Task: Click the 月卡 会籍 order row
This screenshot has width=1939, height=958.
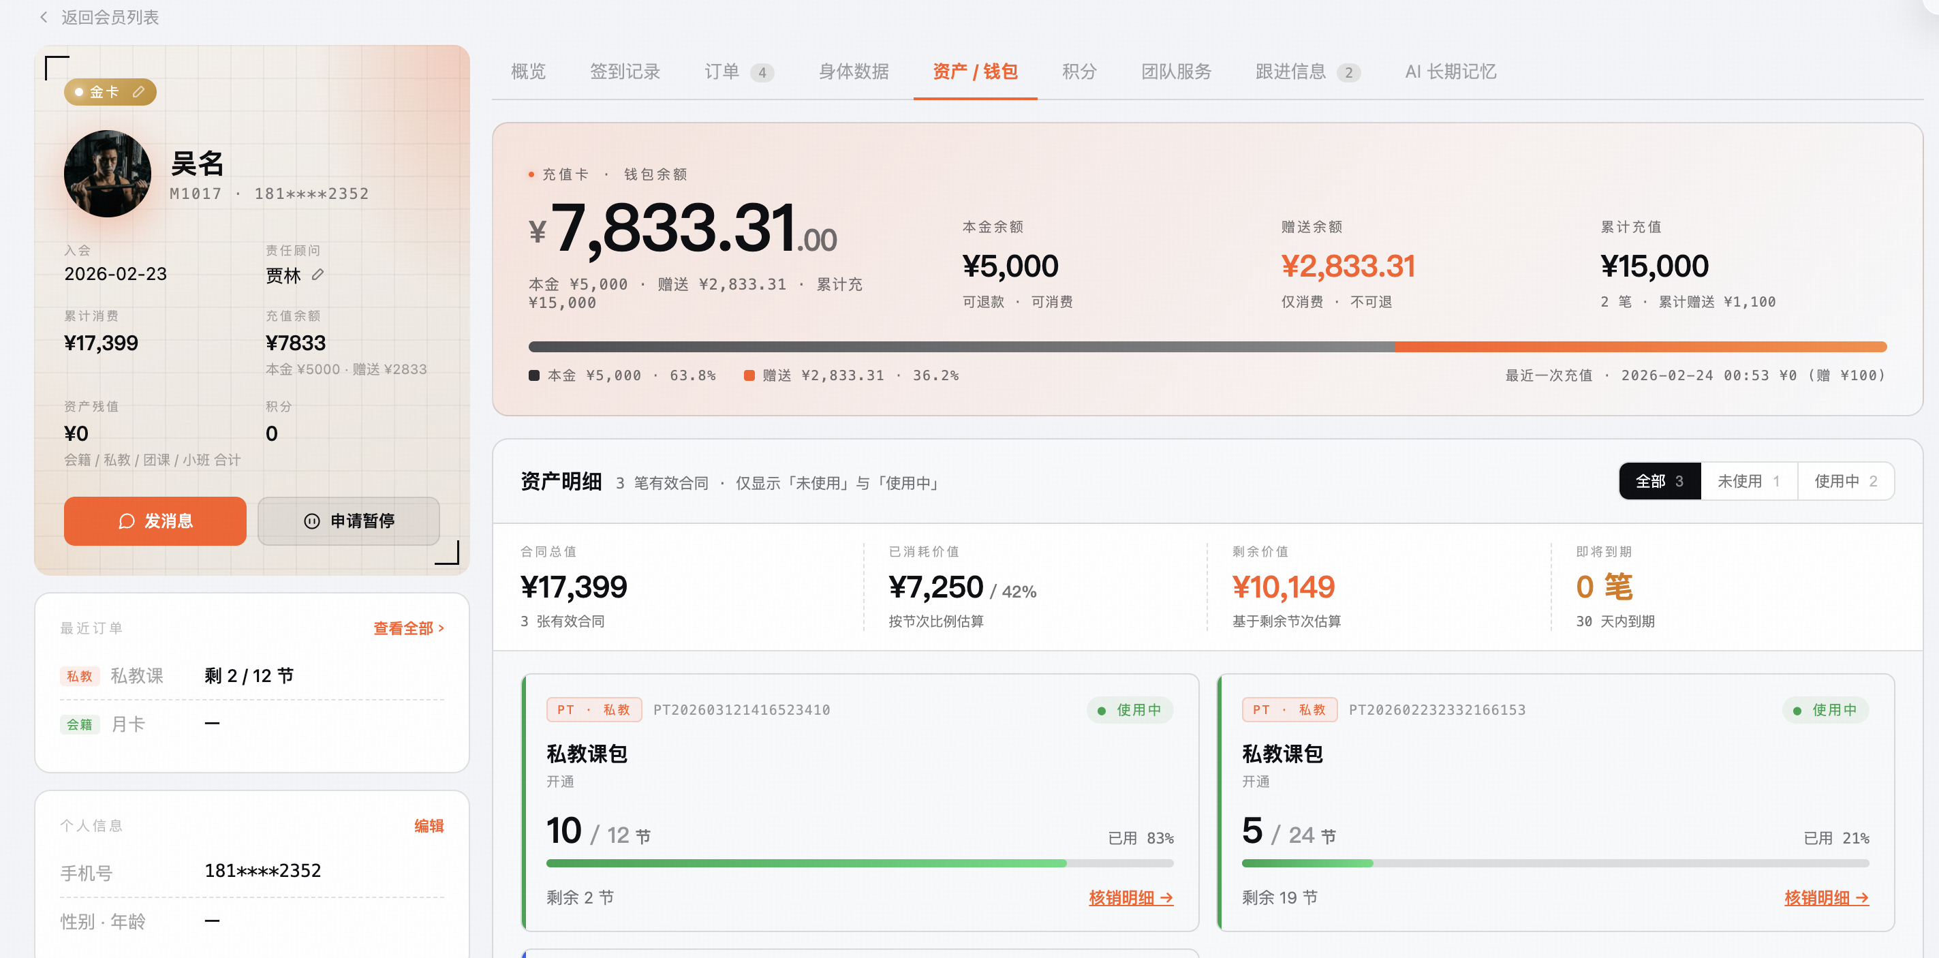Action: pos(251,724)
